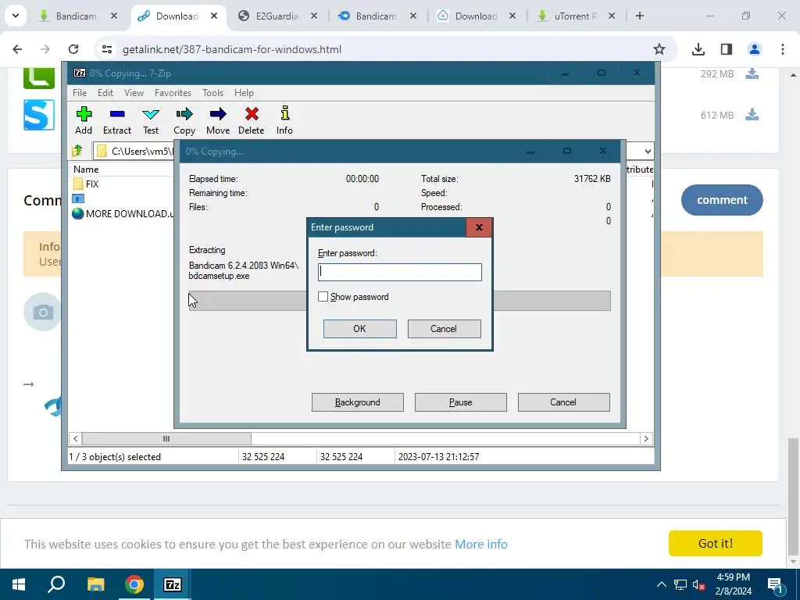Click the extraction progress bar

399,301
